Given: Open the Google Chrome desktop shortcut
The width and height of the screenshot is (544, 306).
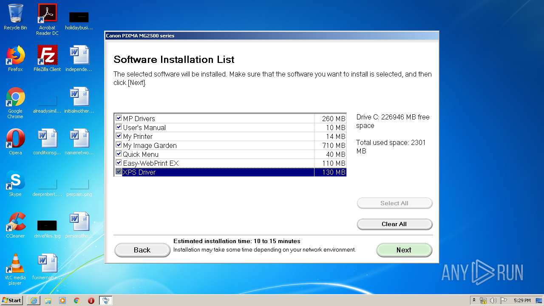Looking at the screenshot, I should pyautogui.click(x=15, y=103).
